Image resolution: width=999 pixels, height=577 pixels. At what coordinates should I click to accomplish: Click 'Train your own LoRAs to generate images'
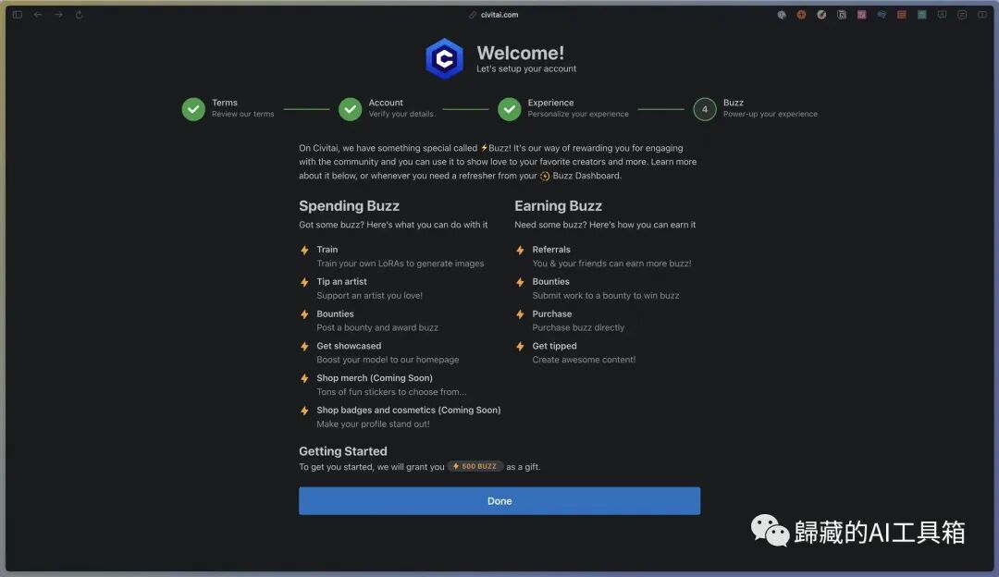point(401,263)
